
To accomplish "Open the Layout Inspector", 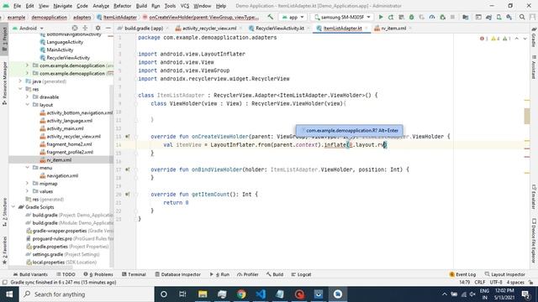I will pos(504,274).
